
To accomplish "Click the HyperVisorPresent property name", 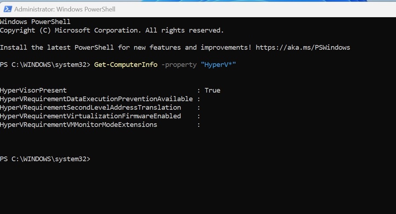I will click(33, 91).
